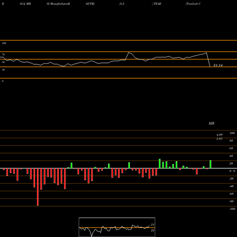Click the MR label above the lower chart
The image size is (237, 237).
pyautogui.click(x=211, y=123)
